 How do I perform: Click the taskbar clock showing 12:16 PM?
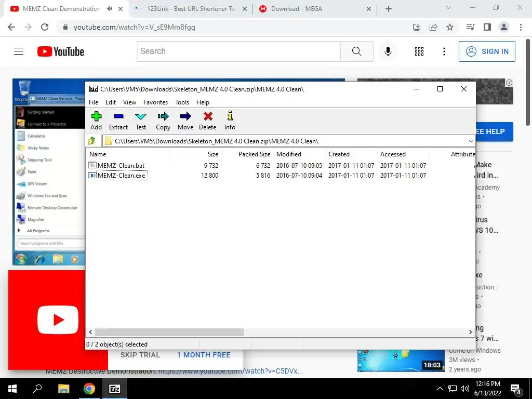pos(487,389)
